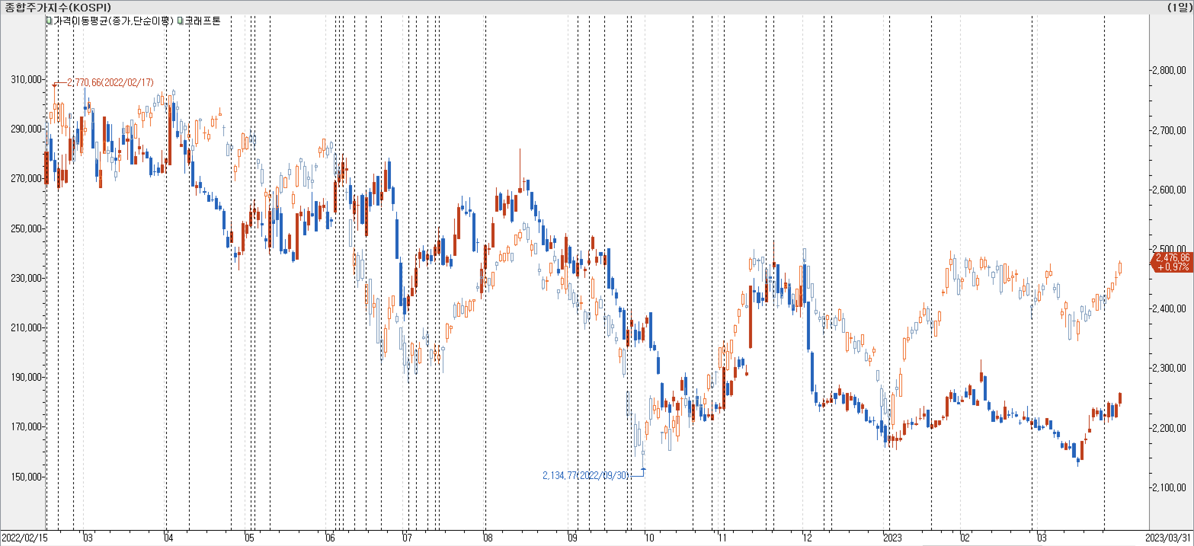Click the green 가격이동평균 legend icon
This screenshot has height=546, width=1194.
click(49, 21)
